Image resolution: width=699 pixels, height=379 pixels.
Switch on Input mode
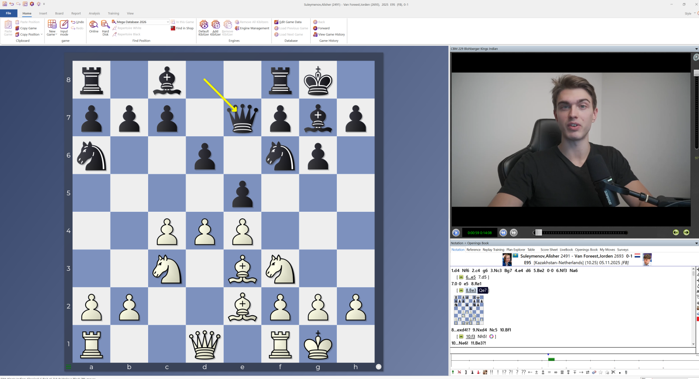click(64, 26)
